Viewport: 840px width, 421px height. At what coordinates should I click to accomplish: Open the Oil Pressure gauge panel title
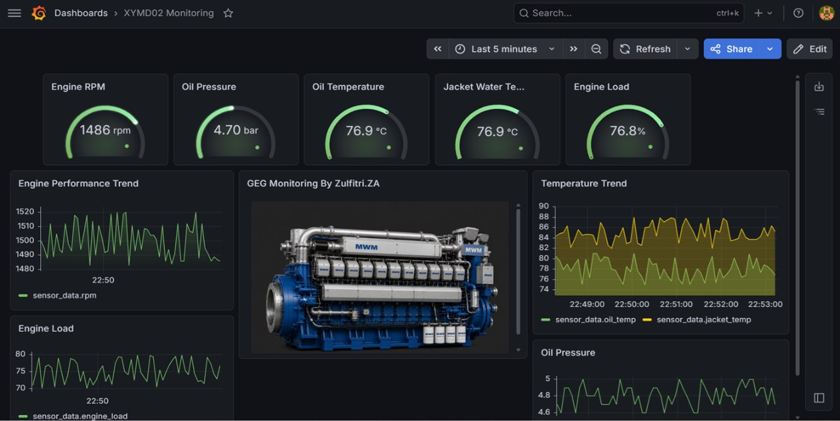coord(209,87)
